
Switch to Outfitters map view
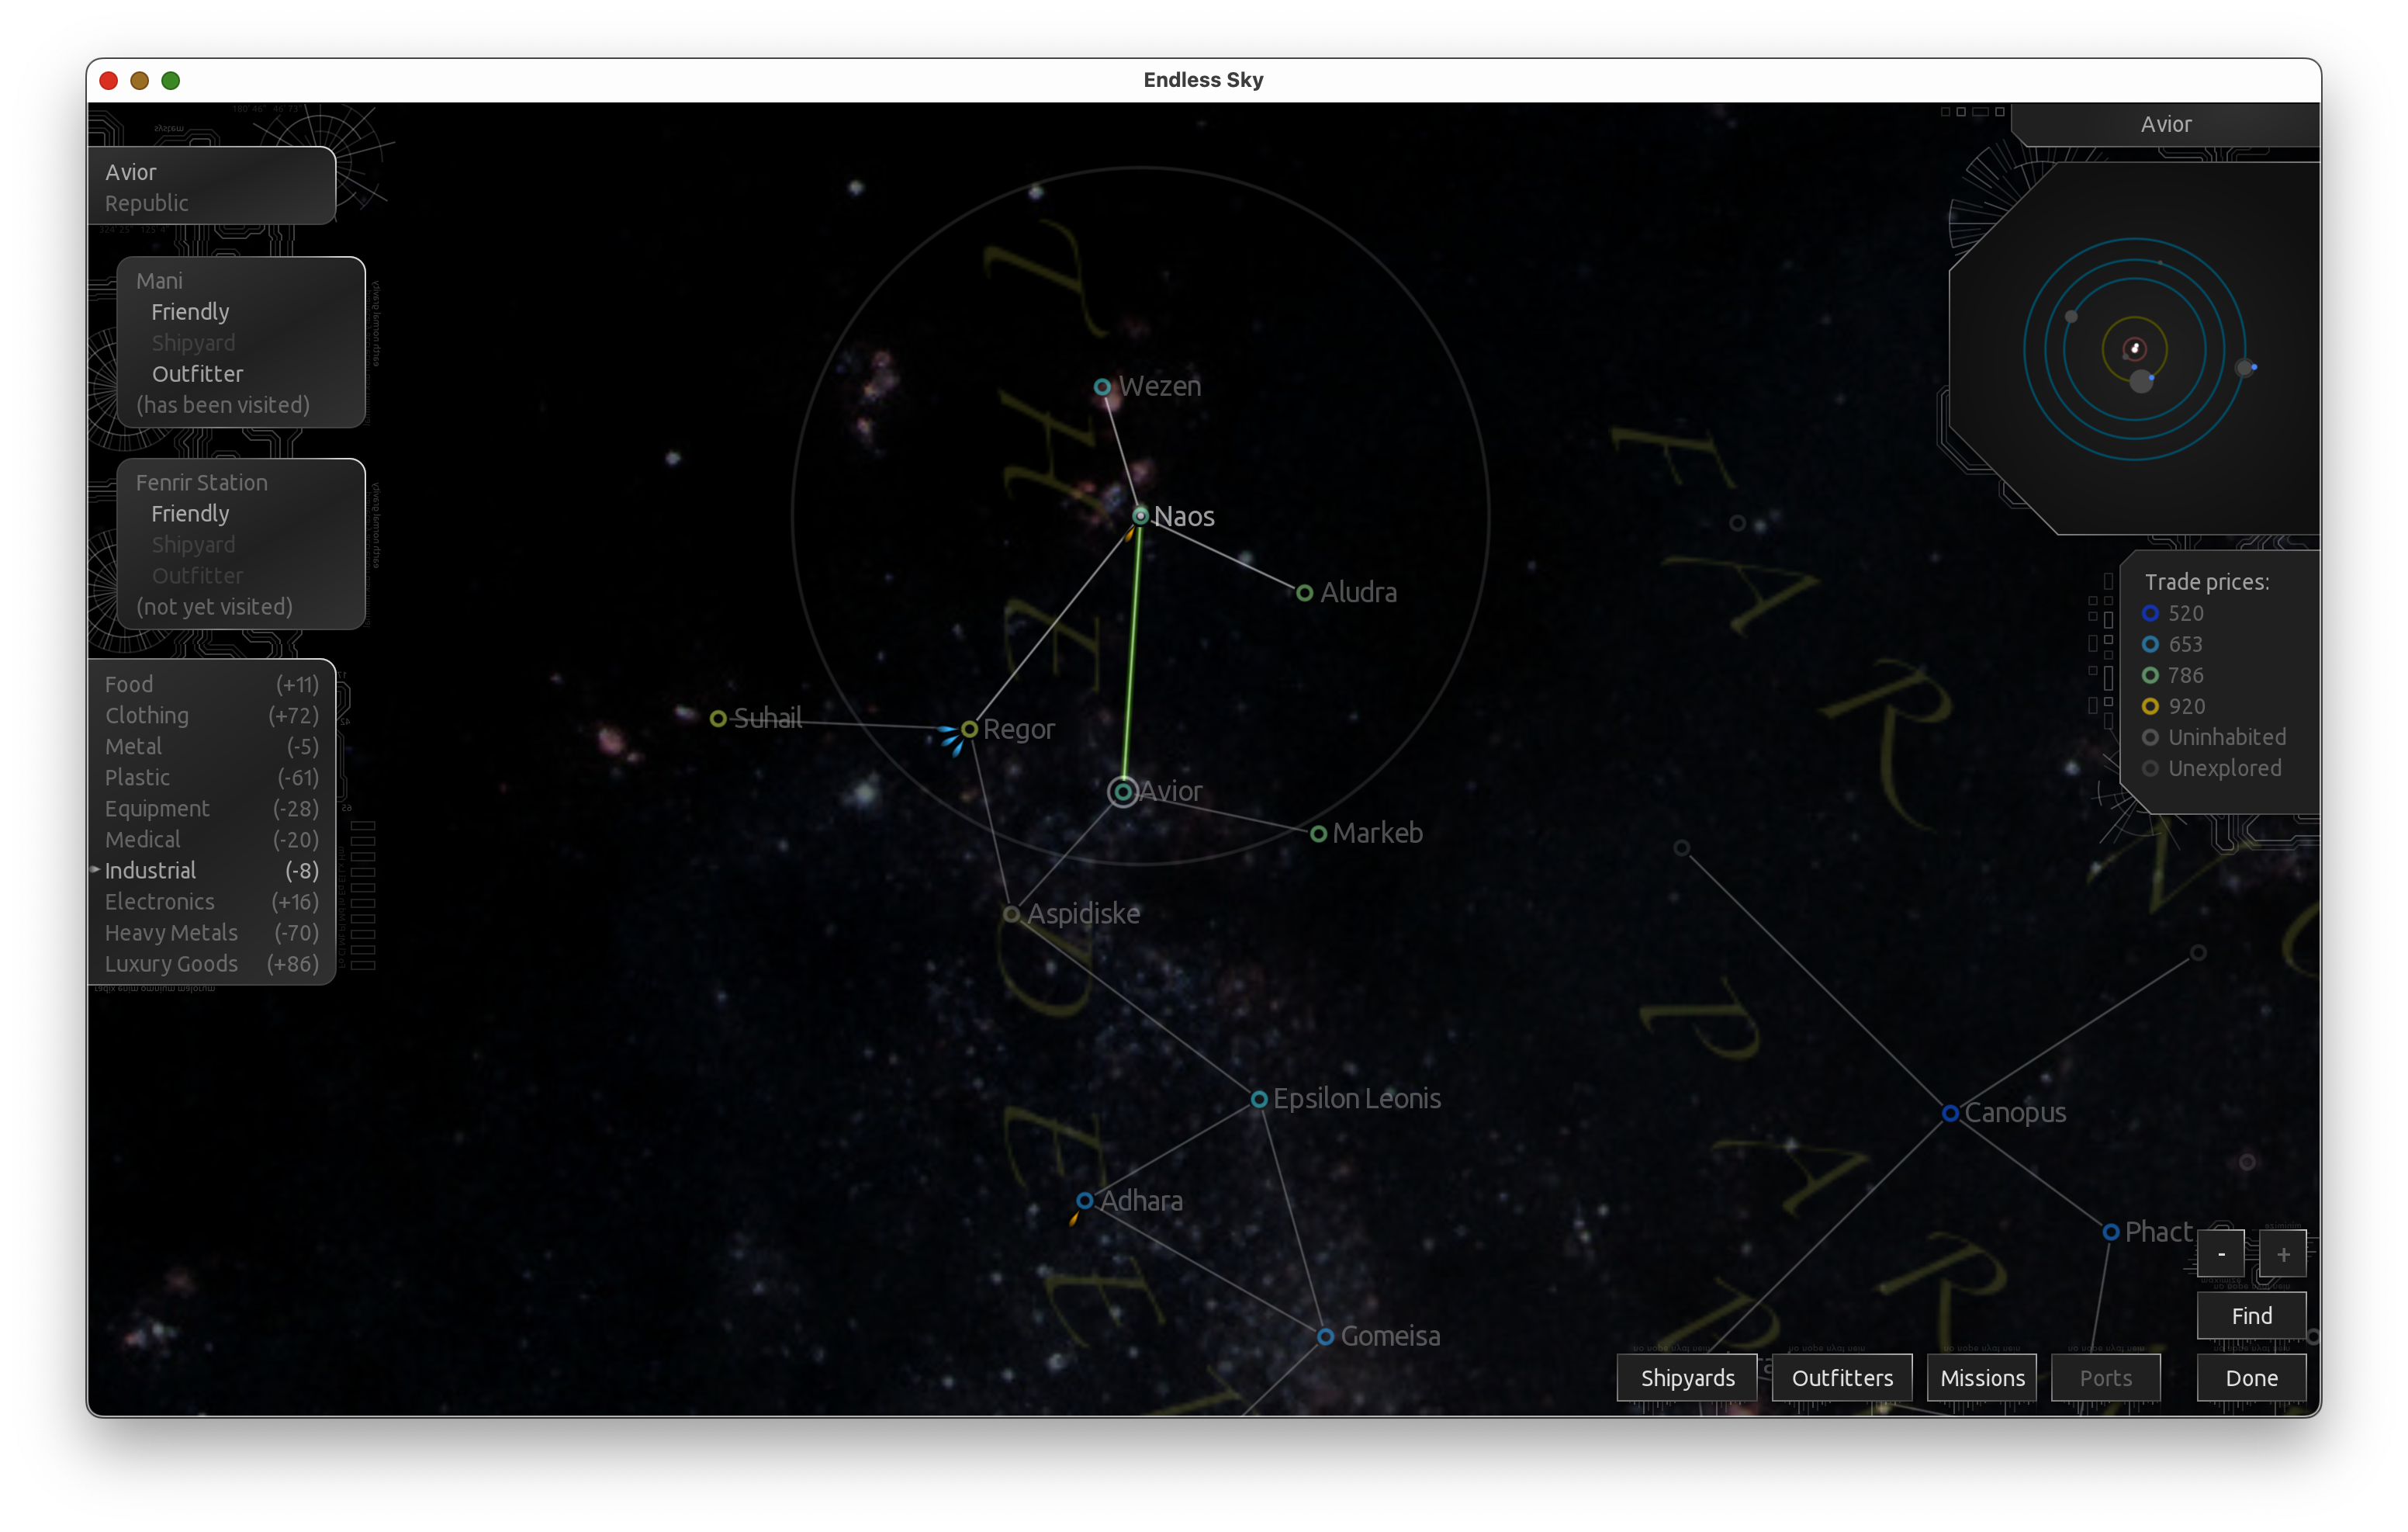(1842, 1378)
